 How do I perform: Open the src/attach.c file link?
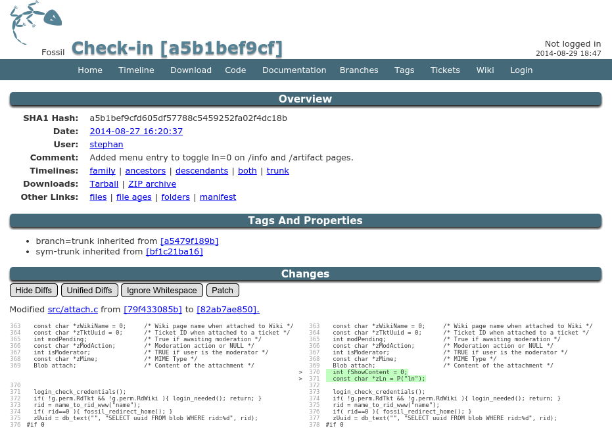(72, 309)
